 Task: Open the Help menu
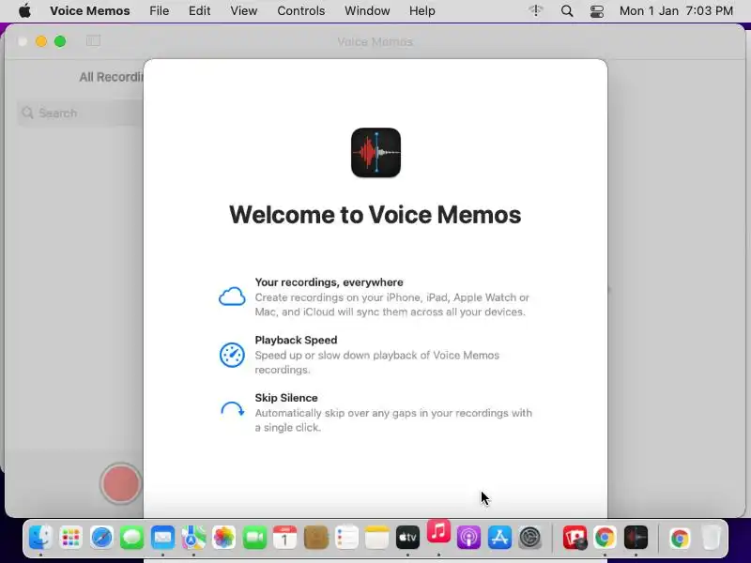(x=421, y=10)
